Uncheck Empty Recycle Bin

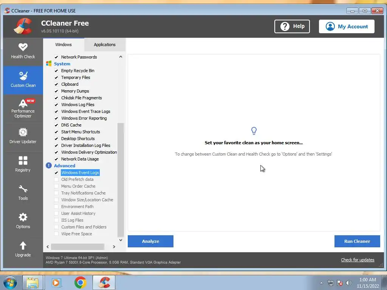56,71
